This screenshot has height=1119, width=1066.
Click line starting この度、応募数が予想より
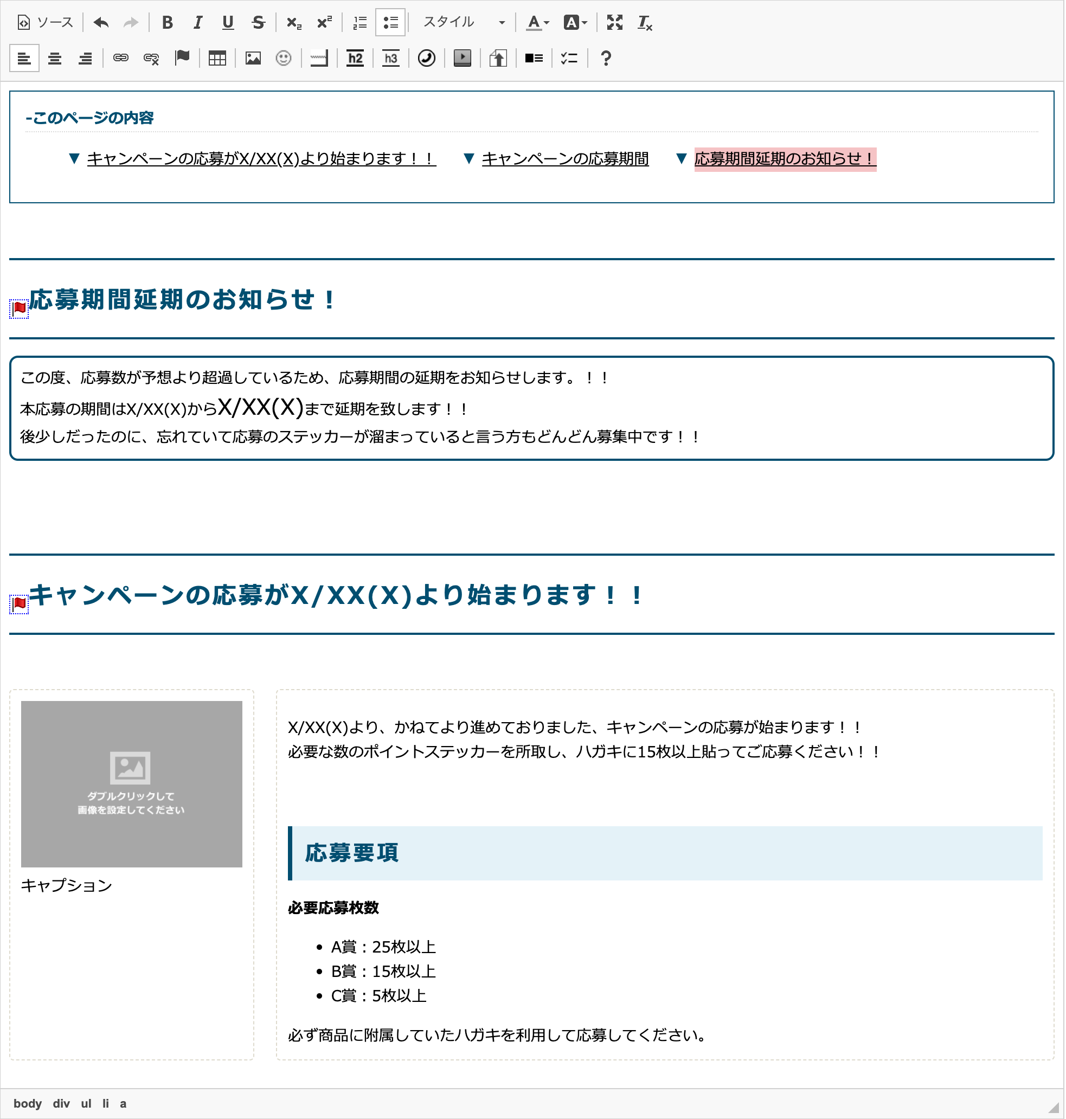[314, 378]
